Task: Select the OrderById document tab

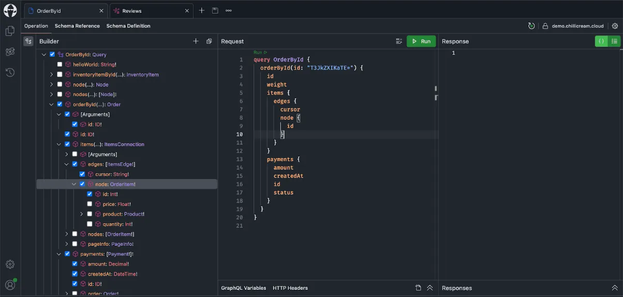Action: 66,10
